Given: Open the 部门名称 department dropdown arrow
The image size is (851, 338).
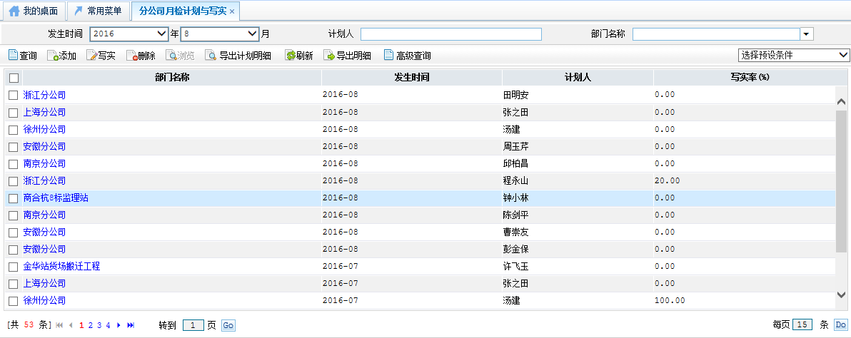Looking at the screenshot, I should [807, 34].
